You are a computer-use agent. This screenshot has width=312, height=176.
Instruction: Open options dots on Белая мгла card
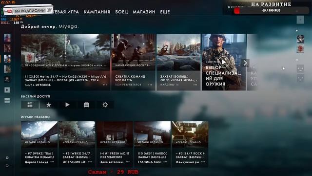(x=195, y=85)
